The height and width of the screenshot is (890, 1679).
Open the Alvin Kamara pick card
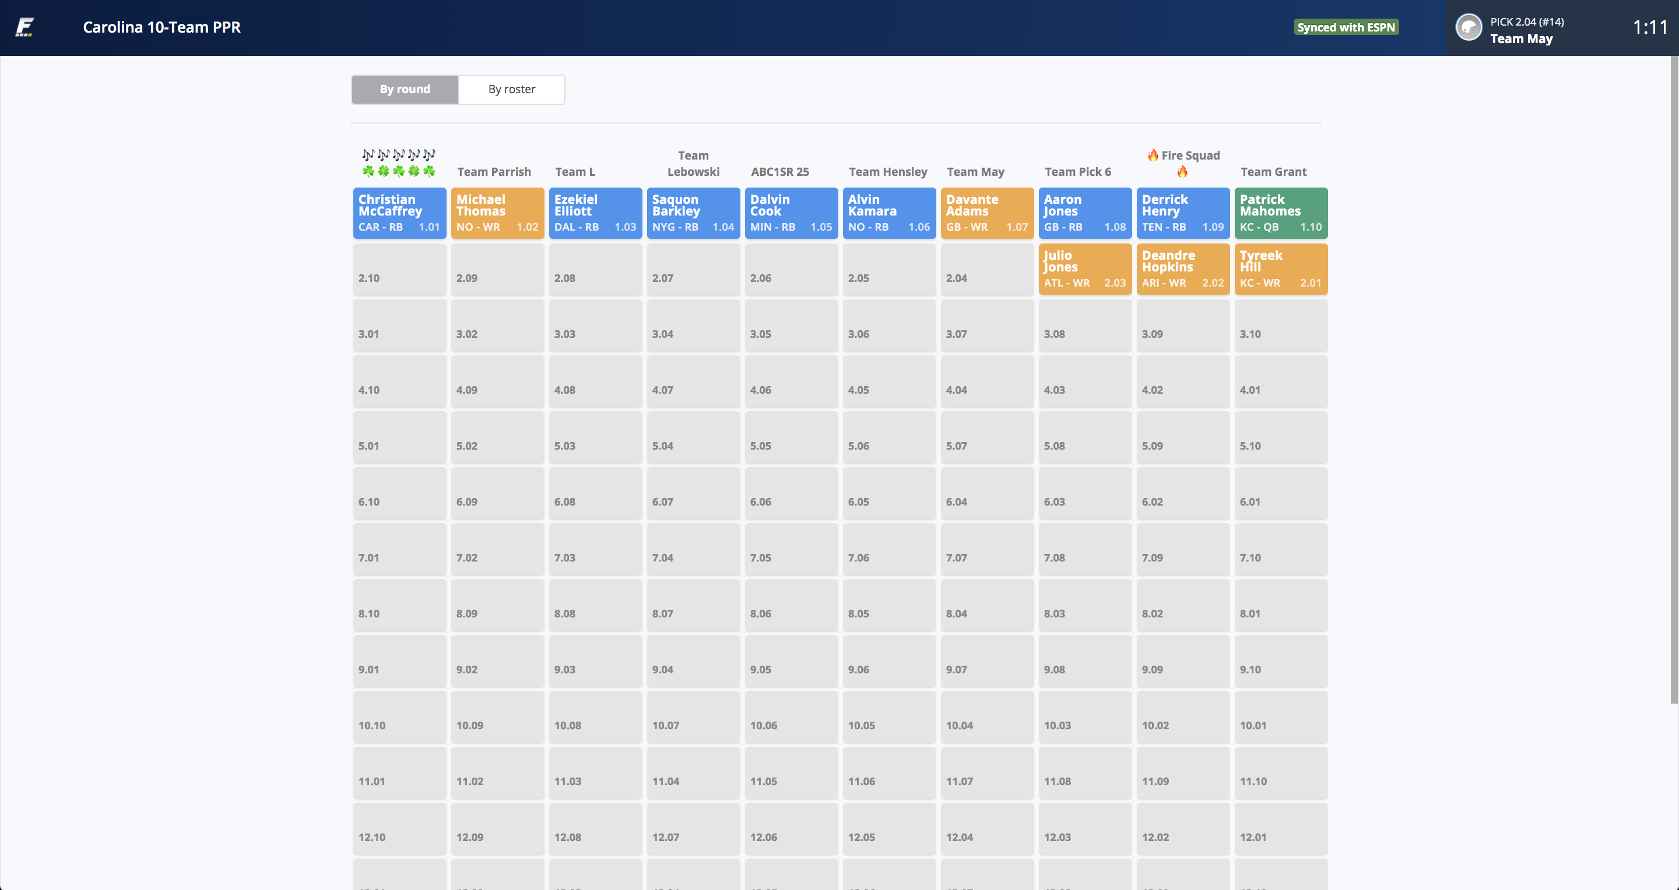(x=889, y=213)
